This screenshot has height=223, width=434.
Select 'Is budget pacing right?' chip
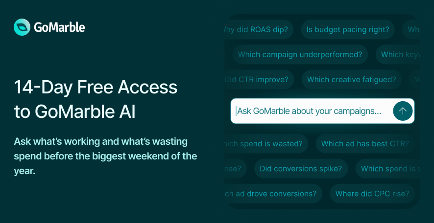(348, 29)
